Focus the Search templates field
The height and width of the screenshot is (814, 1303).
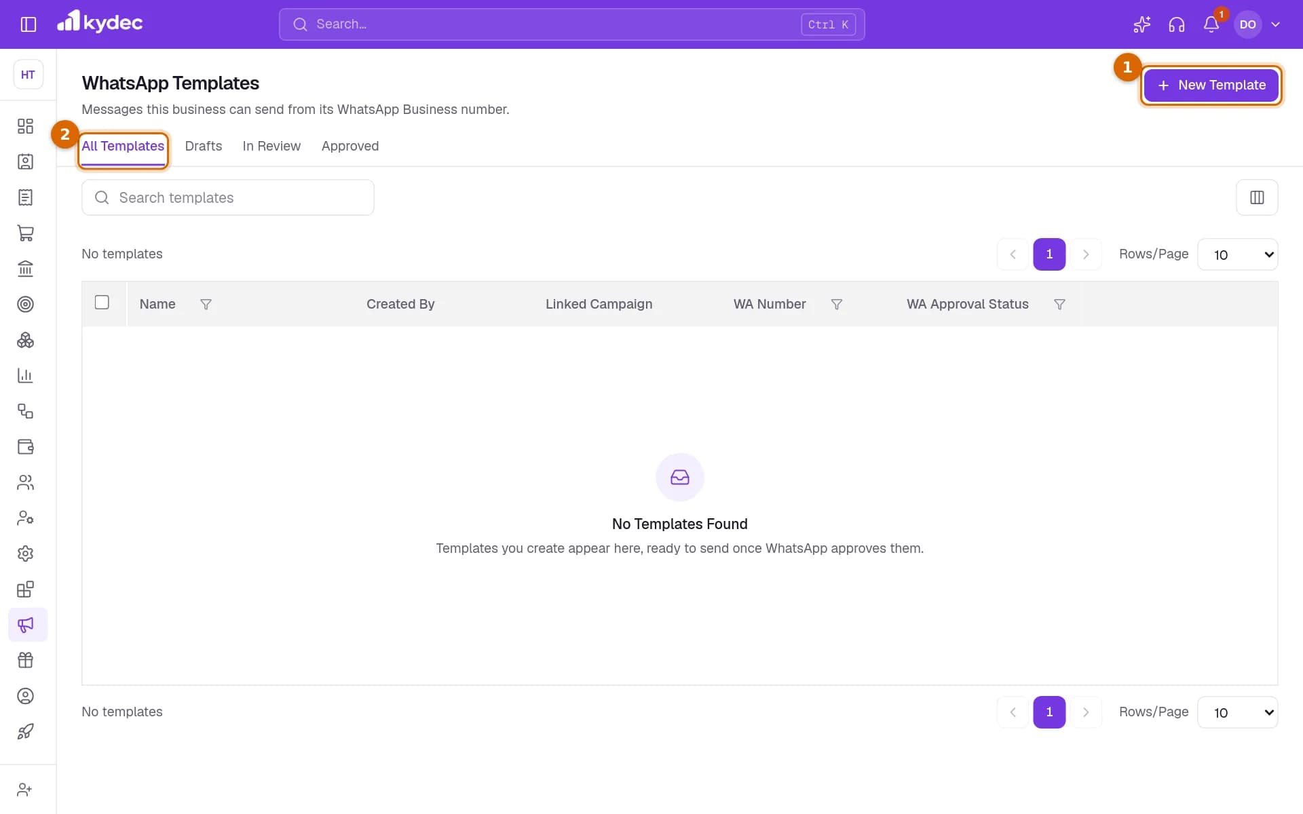coord(228,197)
